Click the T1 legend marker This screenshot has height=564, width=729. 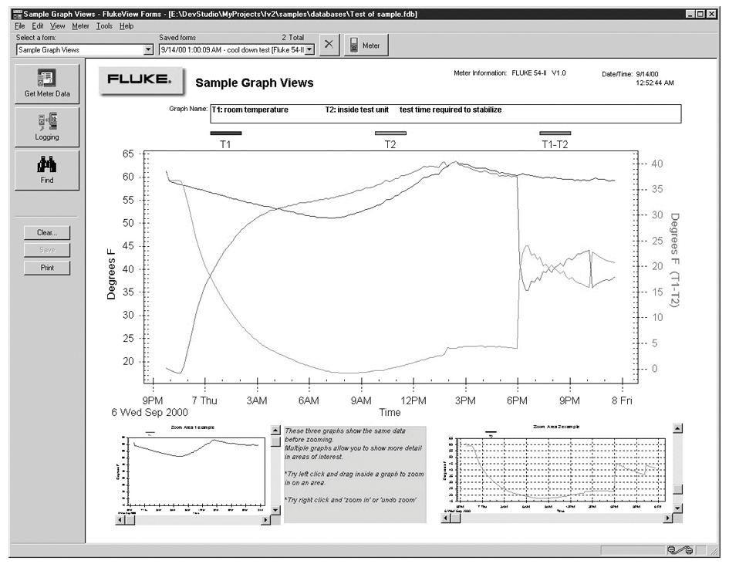(x=226, y=132)
